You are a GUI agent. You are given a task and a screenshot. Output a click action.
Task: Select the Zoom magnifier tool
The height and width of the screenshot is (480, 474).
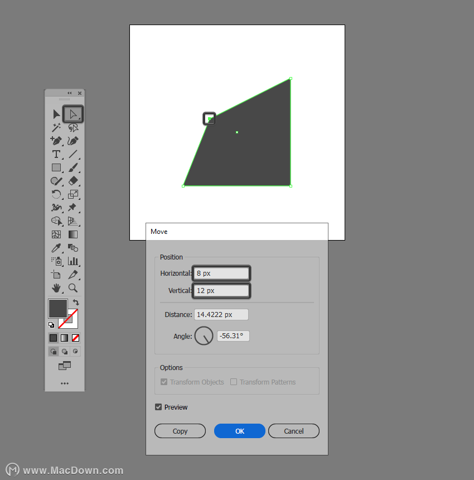pyautogui.click(x=73, y=288)
